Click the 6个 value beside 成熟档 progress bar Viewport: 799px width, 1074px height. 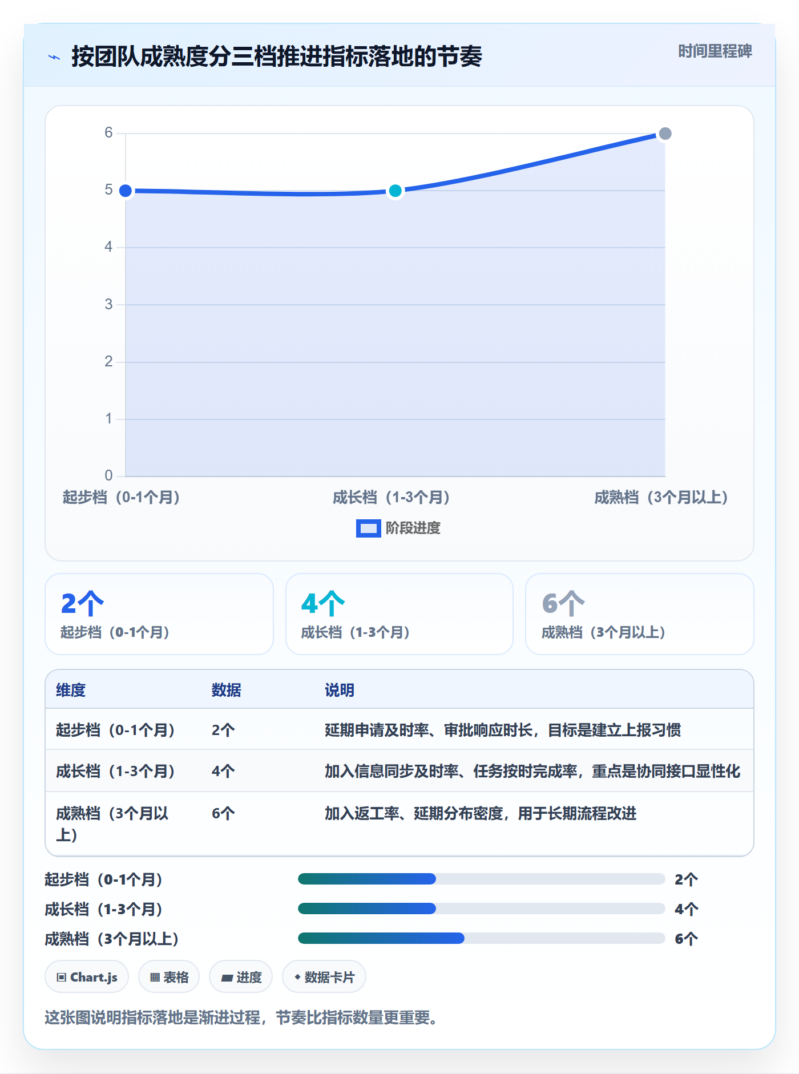point(686,939)
